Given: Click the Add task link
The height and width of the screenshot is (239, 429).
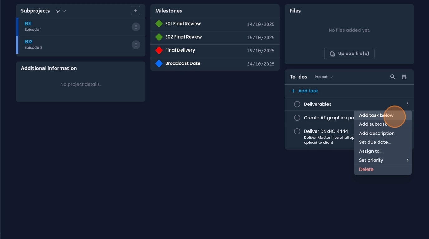Looking at the screenshot, I should point(304,91).
